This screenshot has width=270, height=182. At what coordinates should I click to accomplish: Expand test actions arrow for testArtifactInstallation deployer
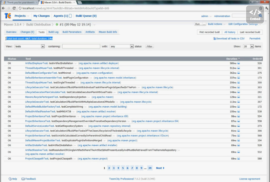click(76, 63)
